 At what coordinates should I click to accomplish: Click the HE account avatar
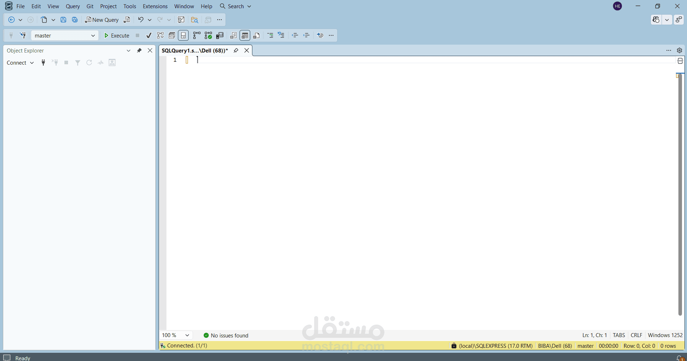[x=618, y=6]
